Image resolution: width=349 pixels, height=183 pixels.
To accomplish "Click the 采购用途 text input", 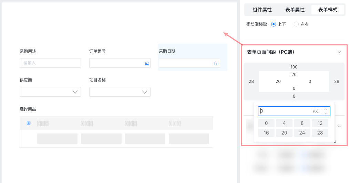I will pyautogui.click(x=50, y=63).
